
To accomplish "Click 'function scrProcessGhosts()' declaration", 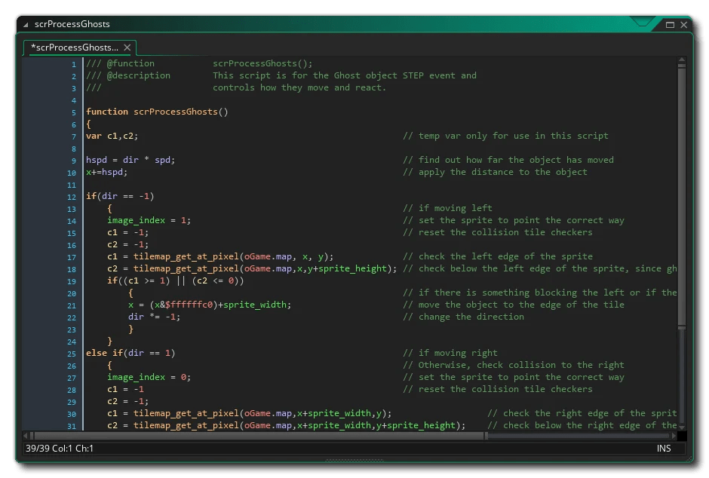I will click(157, 112).
